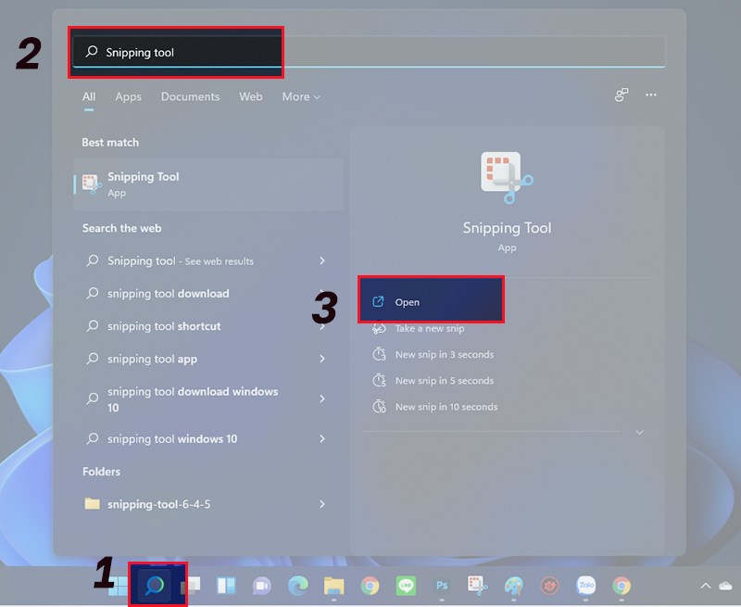Click the large Snipping Tool app icon
The image size is (741, 607).
(507, 177)
